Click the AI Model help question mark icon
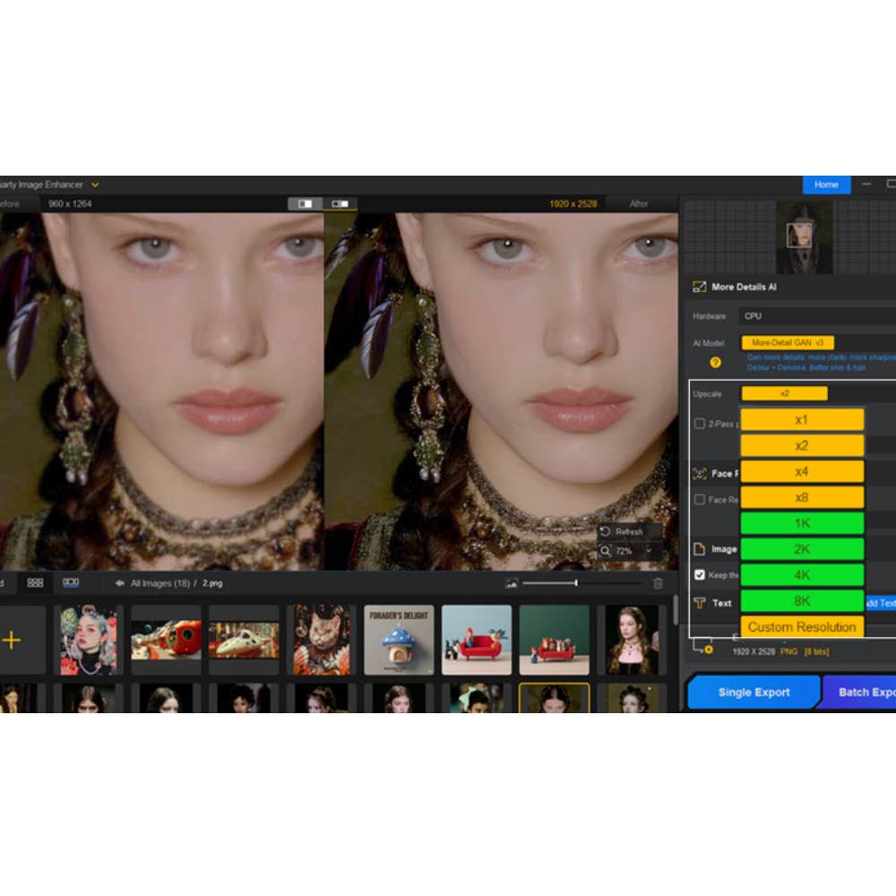This screenshot has height=896, width=896. 715,363
